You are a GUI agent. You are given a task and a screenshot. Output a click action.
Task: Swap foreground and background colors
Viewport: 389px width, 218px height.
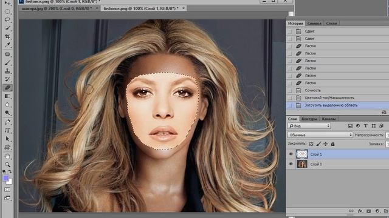click(x=10, y=171)
